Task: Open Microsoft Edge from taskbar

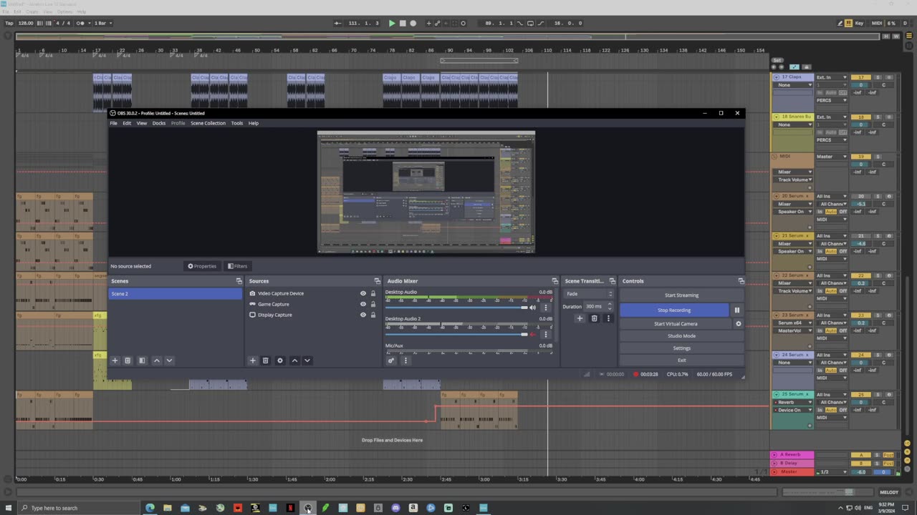Action: (150, 508)
